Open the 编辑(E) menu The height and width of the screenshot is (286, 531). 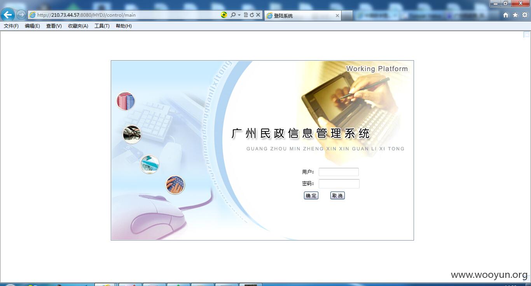[x=32, y=26]
